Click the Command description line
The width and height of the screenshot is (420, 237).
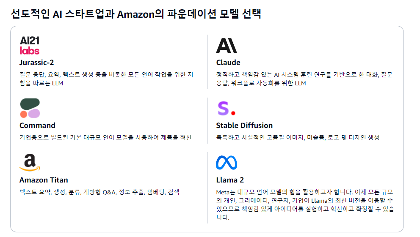(x=105, y=137)
